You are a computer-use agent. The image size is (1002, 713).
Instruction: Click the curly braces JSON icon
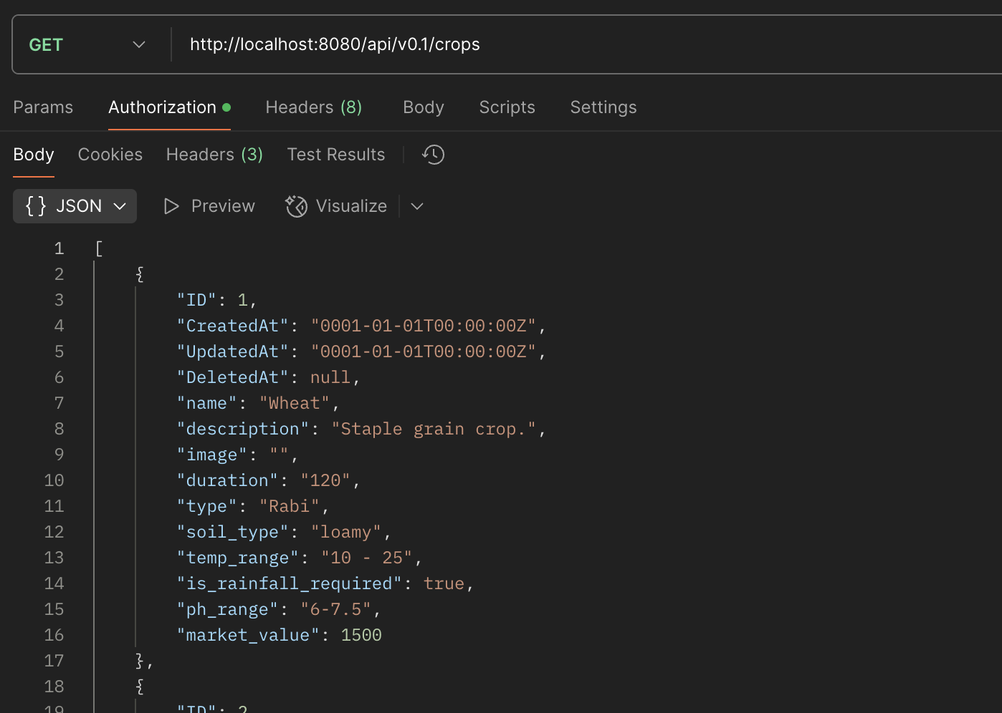[x=36, y=206]
